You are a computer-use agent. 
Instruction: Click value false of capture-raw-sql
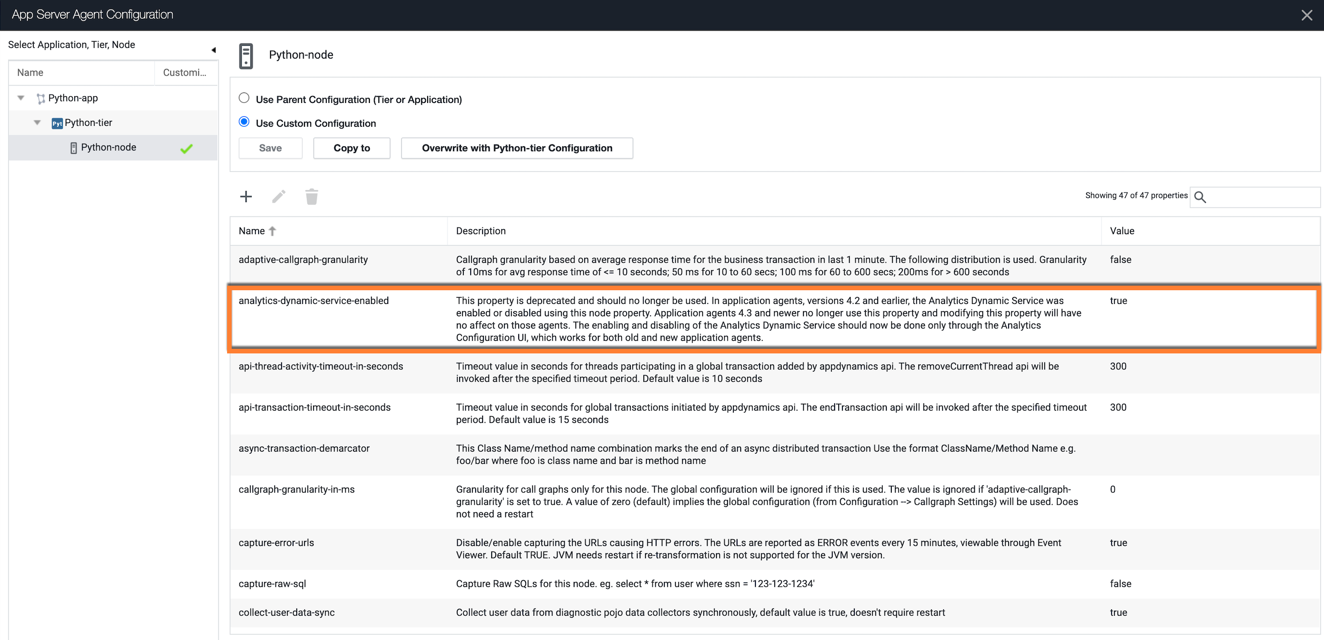tap(1120, 584)
